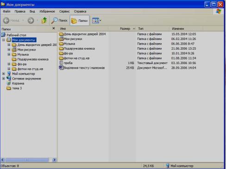Sort by Тип column header

tap(153, 29)
